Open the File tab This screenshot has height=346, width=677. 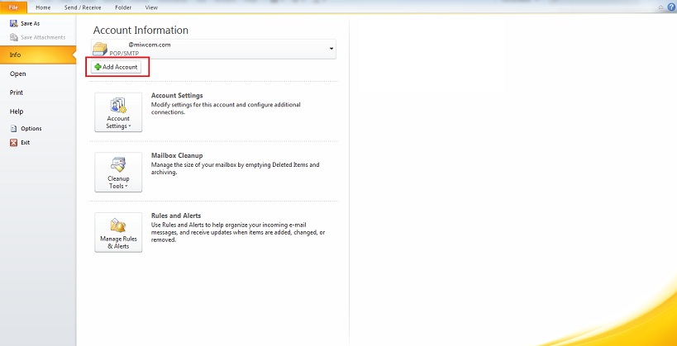pyautogui.click(x=13, y=7)
